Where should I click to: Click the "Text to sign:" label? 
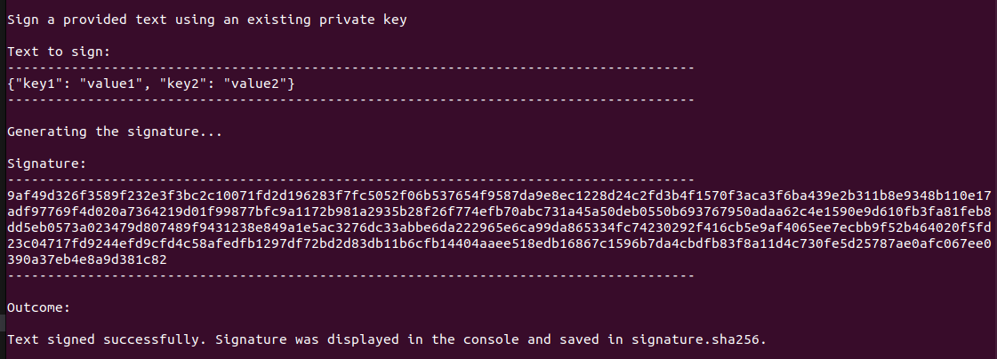pyautogui.click(x=59, y=52)
